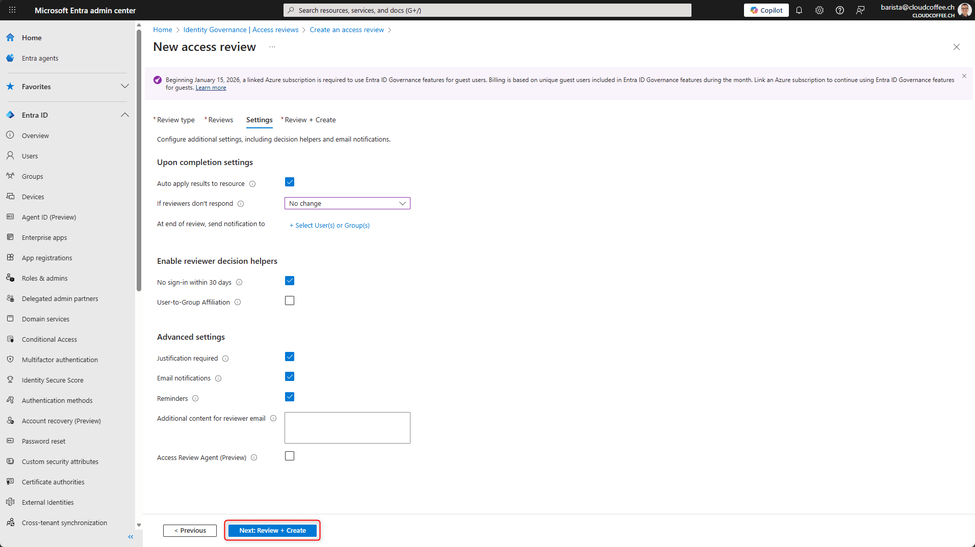
Task: Open the feedback icon in top bar
Action: point(860,10)
